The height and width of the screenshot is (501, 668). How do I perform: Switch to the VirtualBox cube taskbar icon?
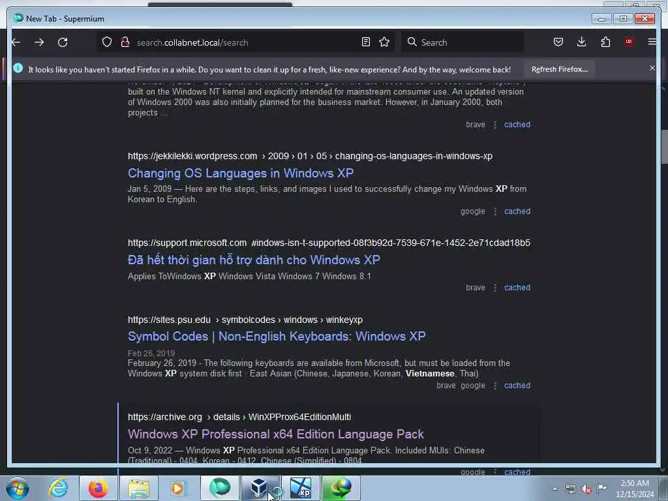[260, 488]
